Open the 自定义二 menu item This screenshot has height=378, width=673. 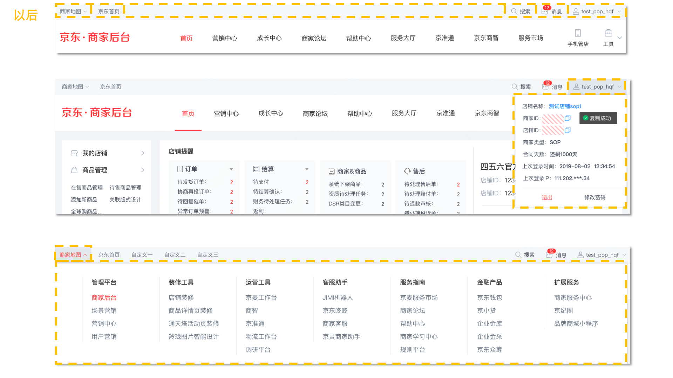pyautogui.click(x=175, y=255)
